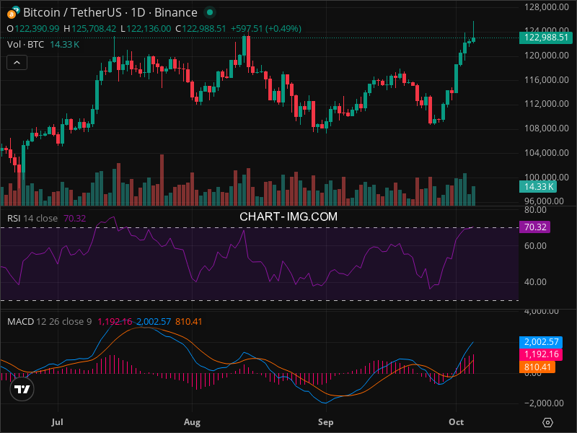This screenshot has width=577, height=433.
Task: Click the Sep label on time axis
Action: coord(325,420)
